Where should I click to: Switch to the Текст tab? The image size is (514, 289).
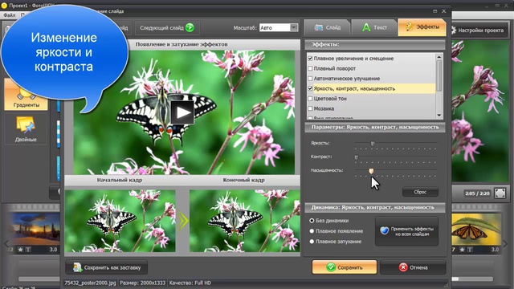click(x=374, y=27)
